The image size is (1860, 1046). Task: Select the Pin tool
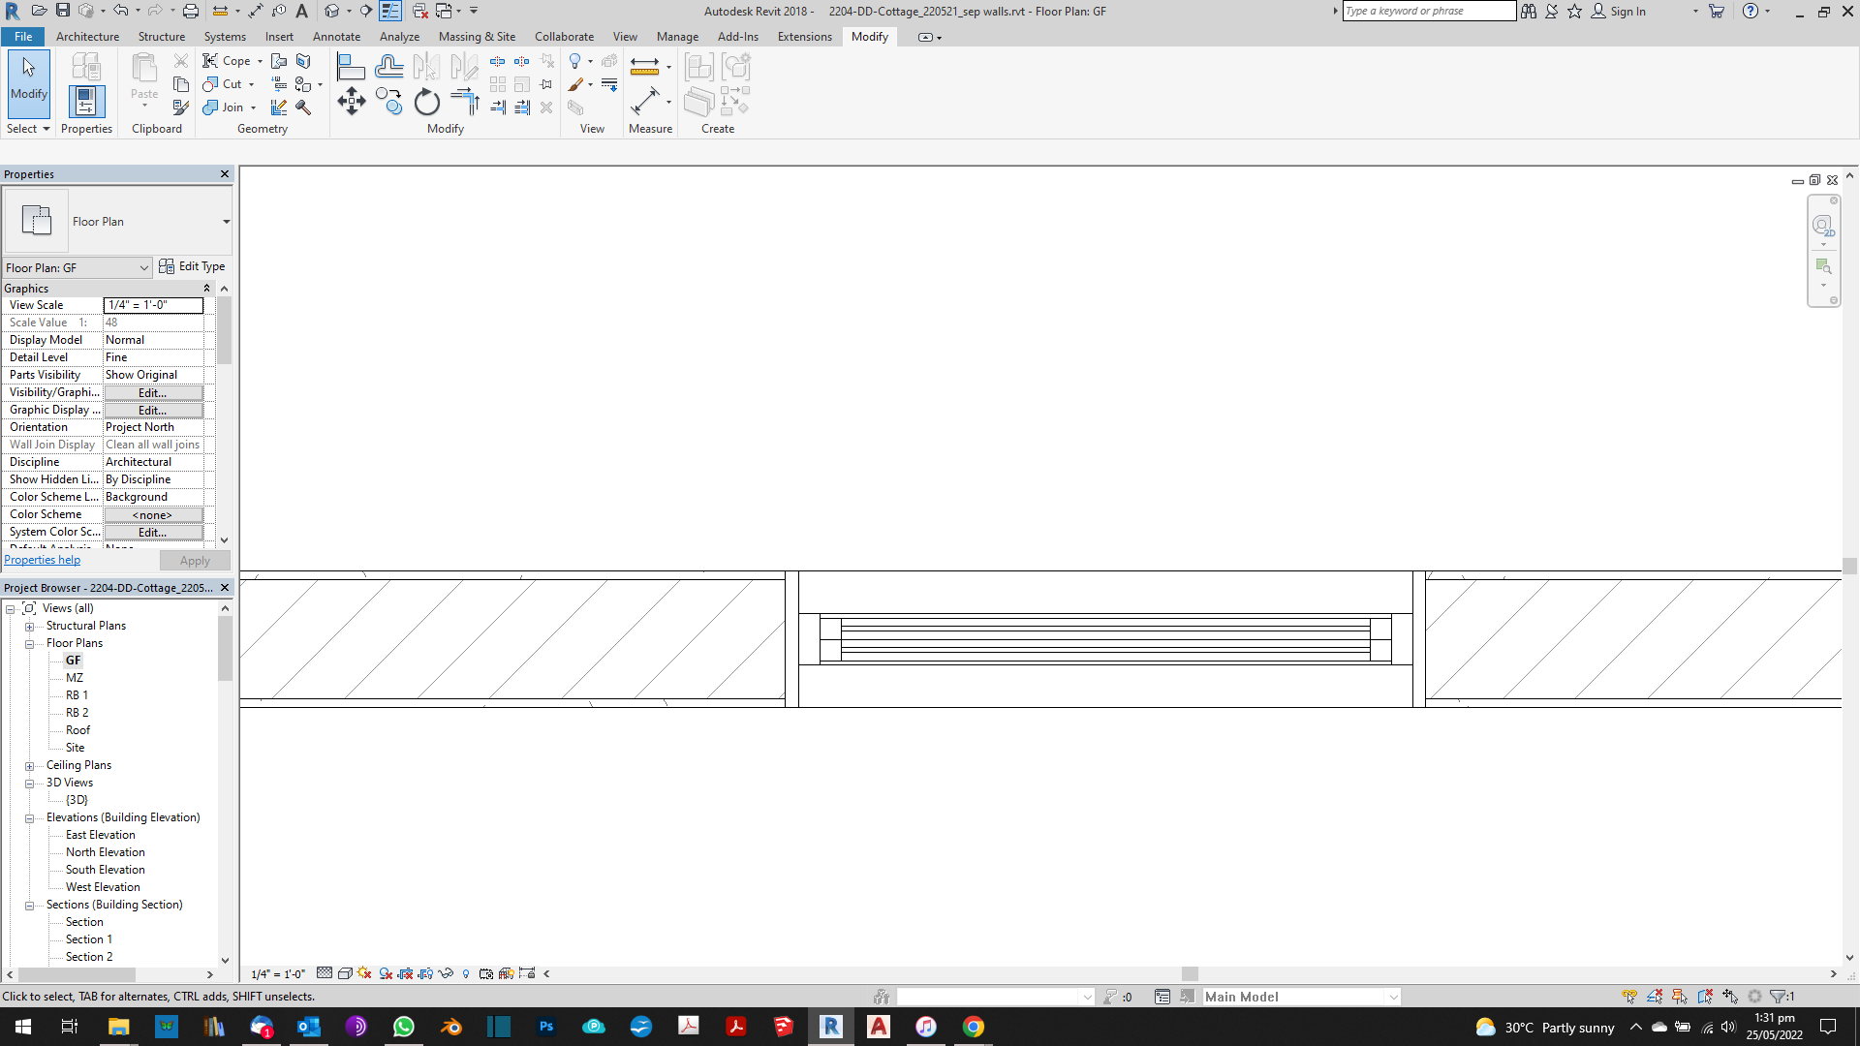[545, 84]
